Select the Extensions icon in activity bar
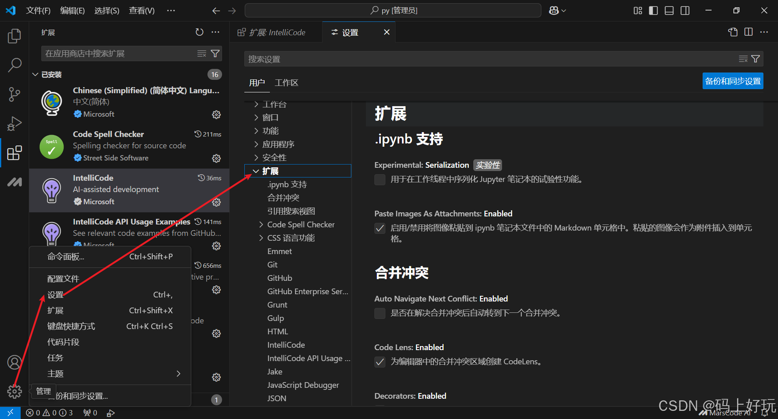 click(14, 153)
